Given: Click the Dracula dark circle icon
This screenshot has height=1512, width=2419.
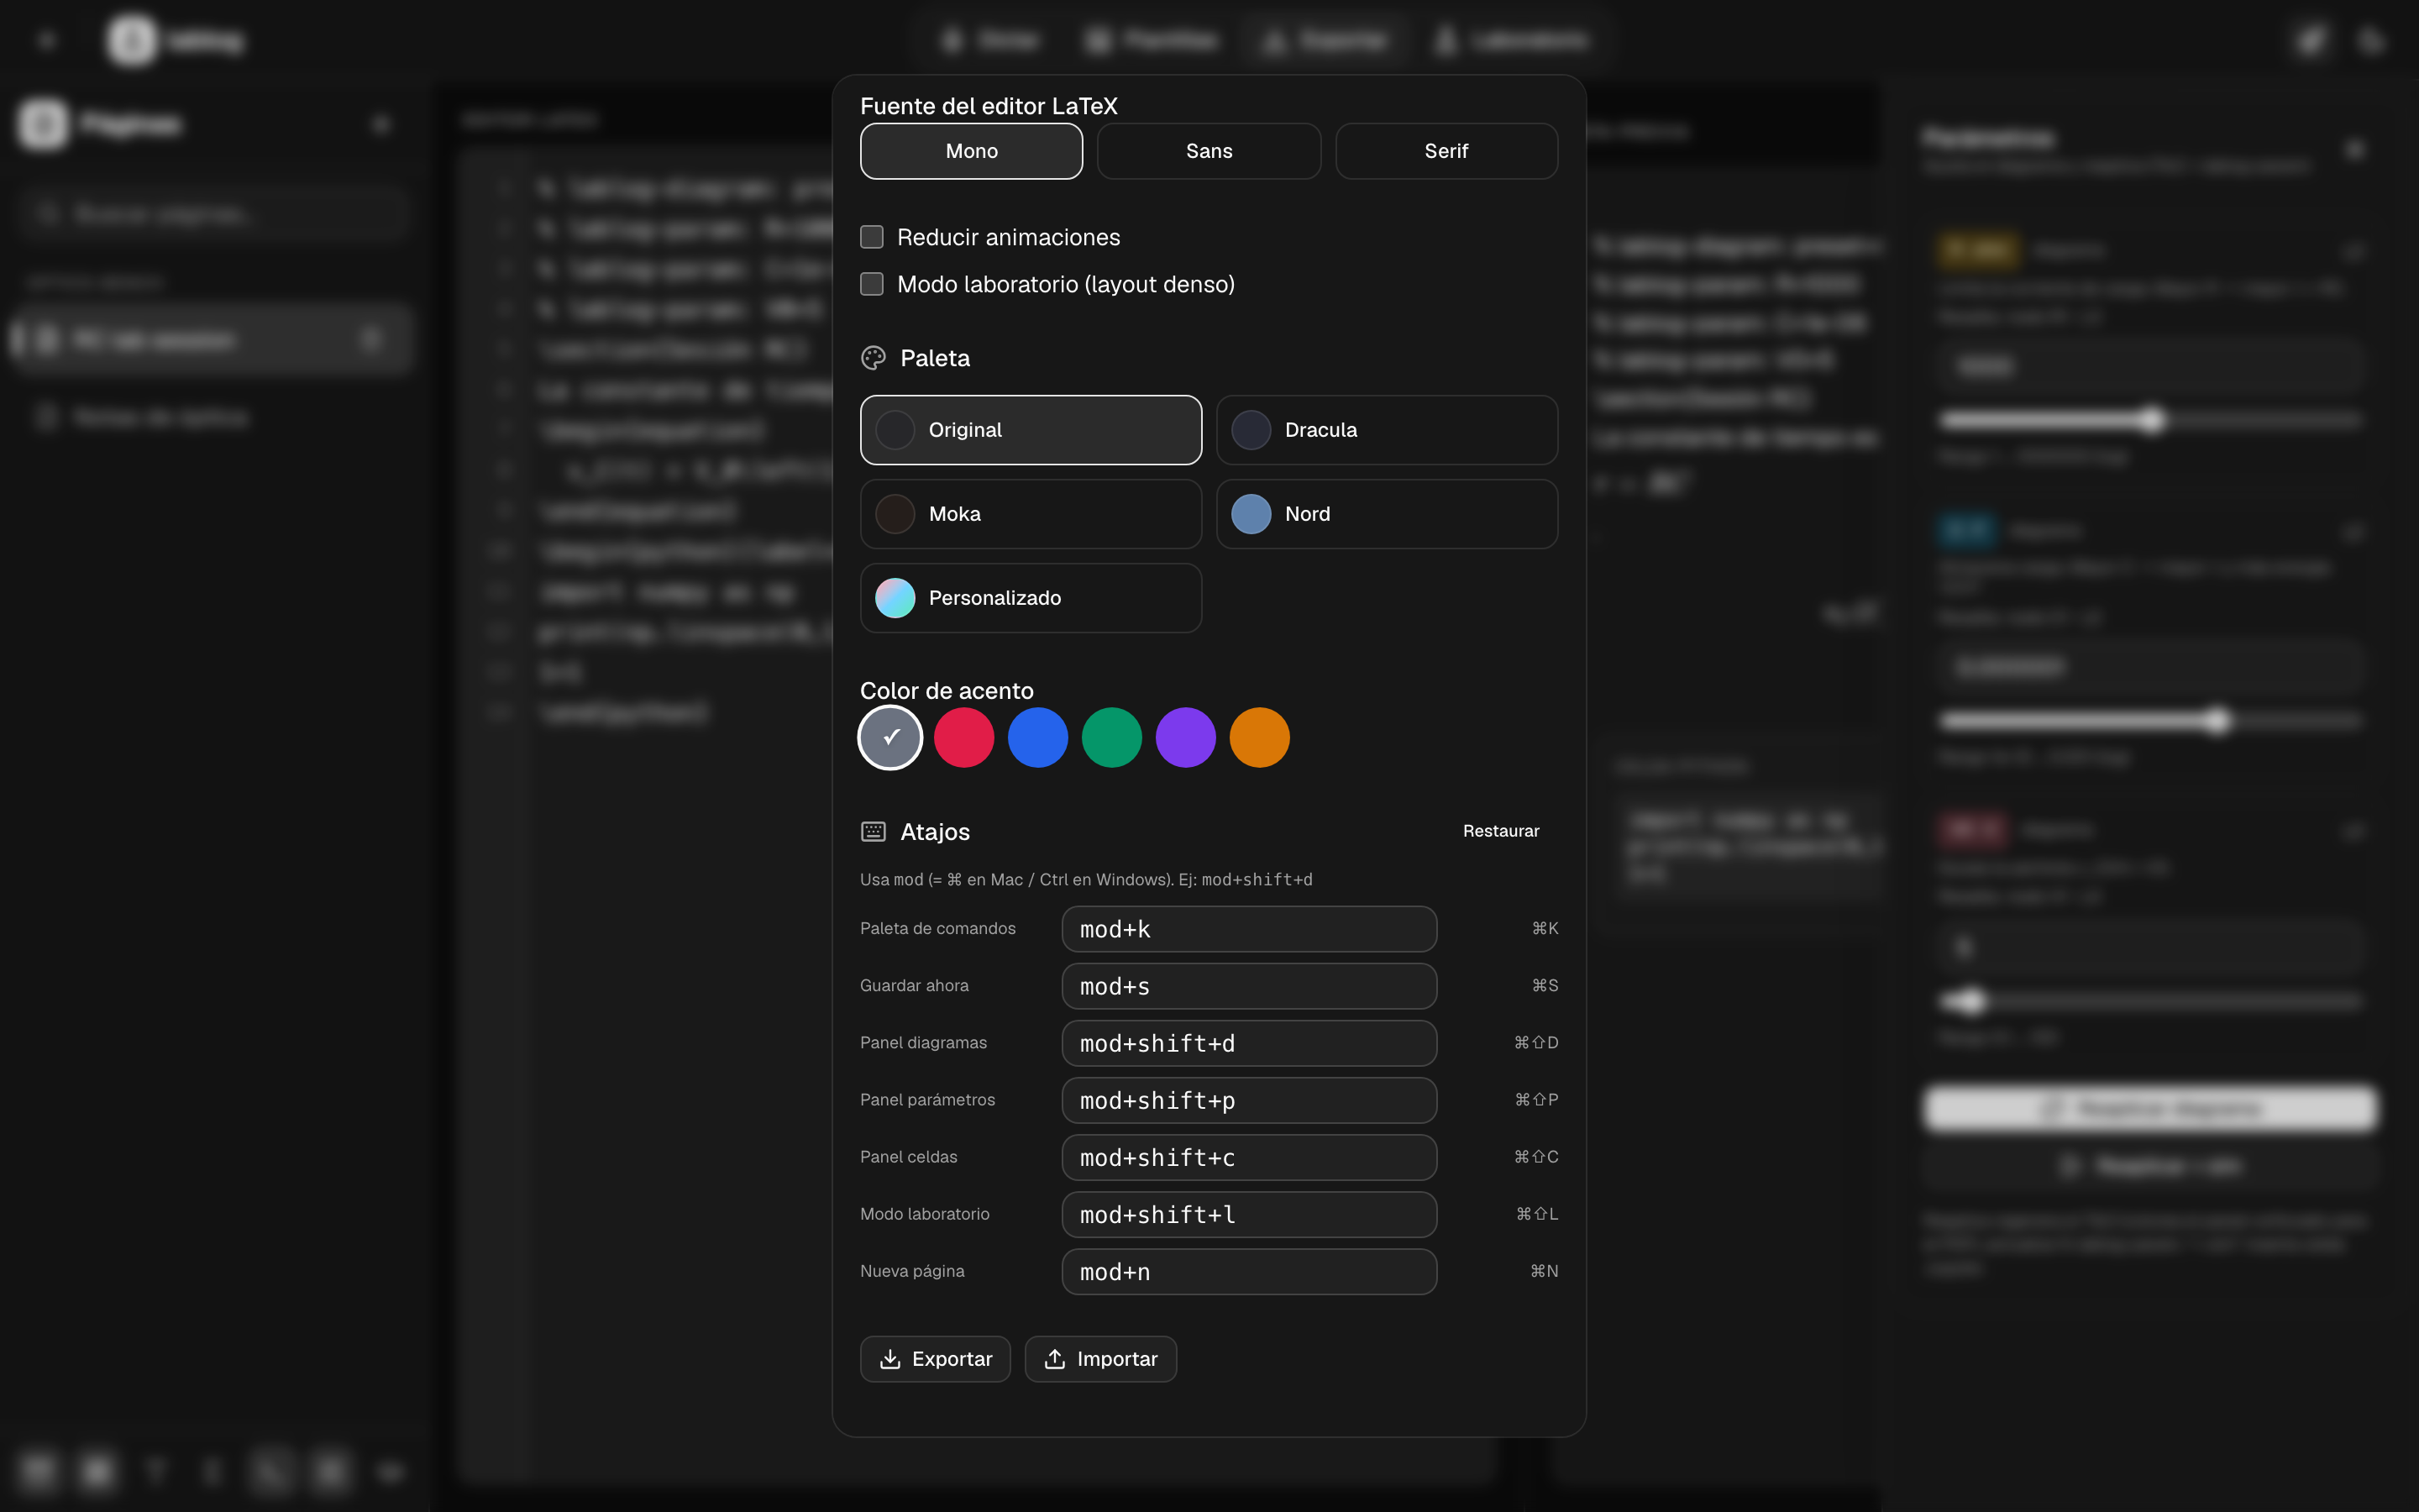Looking at the screenshot, I should click(x=1251, y=430).
